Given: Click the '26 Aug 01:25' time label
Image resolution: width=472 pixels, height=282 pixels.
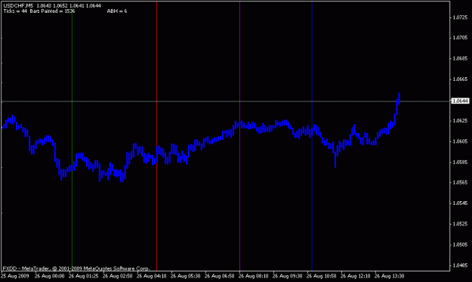Looking at the screenshot, I should tap(83, 276).
